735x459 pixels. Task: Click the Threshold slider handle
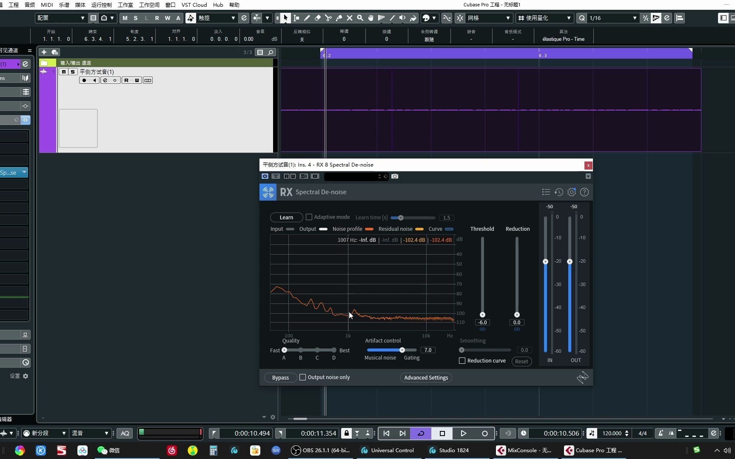click(x=482, y=315)
